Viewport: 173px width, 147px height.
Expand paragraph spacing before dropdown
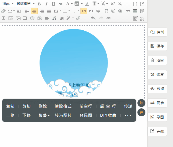69,11
